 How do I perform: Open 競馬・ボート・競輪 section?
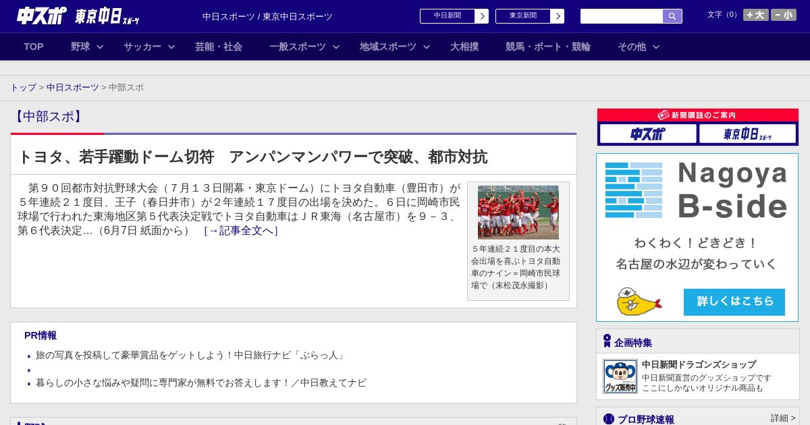[548, 47]
